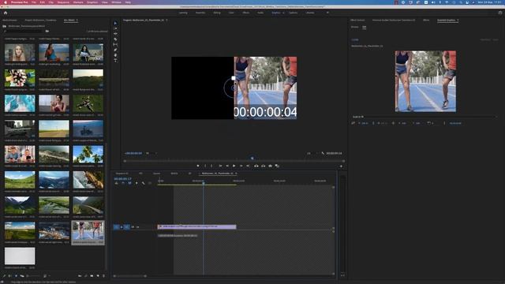
Task: Open the timeline sequence tab panel menu
Action: (236, 174)
